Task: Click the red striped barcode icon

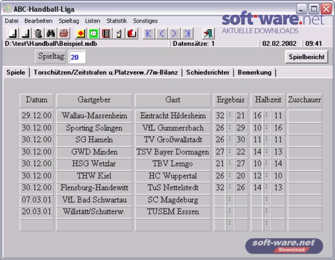Action: coord(106,33)
